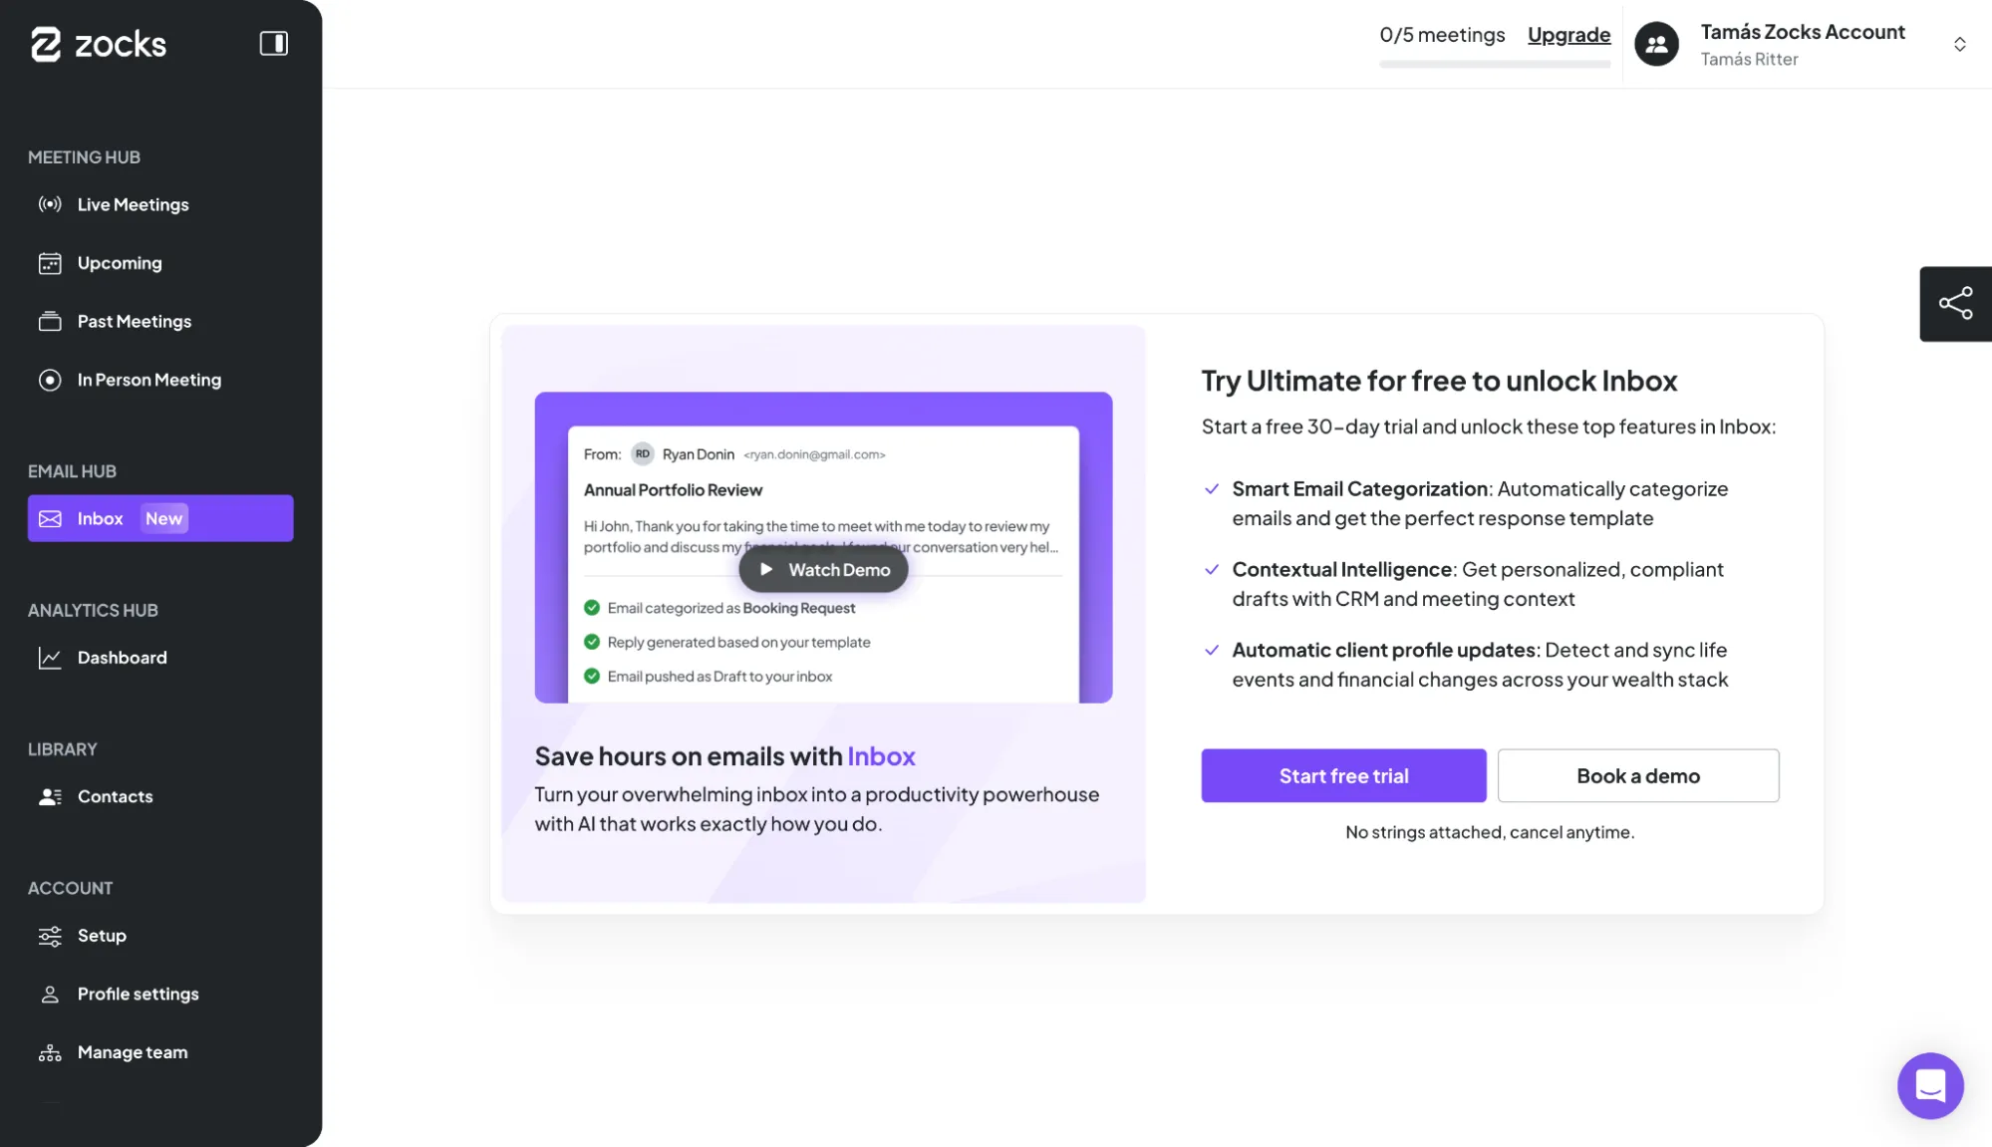
Task: Open Manage team hierarchy icon
Action: pyautogui.click(x=50, y=1052)
